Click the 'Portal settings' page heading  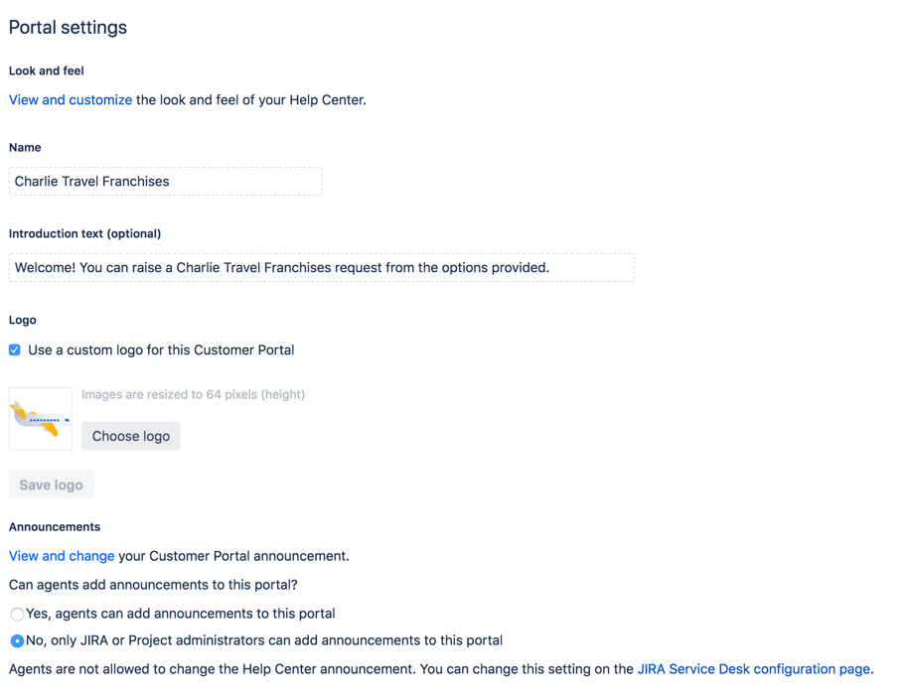[68, 27]
